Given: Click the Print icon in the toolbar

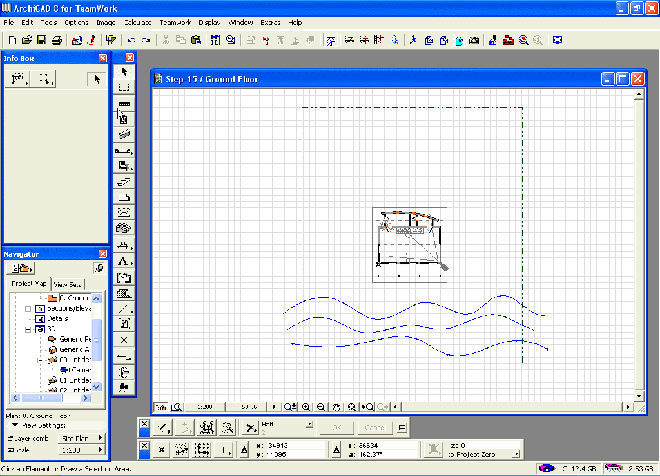Looking at the screenshot, I should pyautogui.click(x=57, y=40).
